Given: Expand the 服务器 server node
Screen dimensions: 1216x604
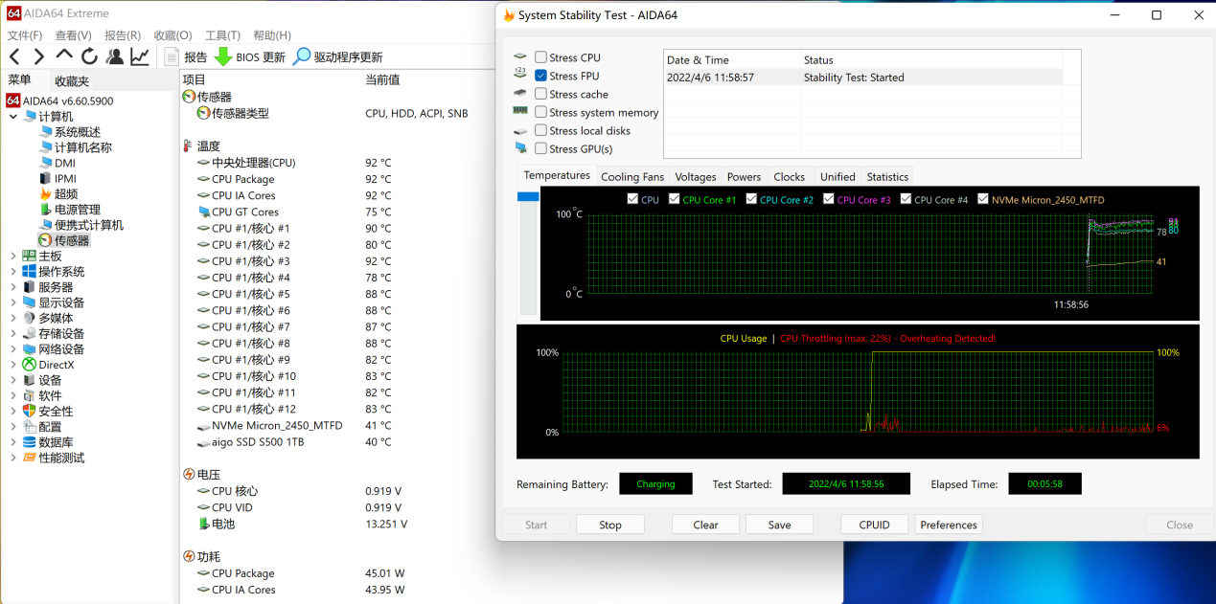Looking at the screenshot, I should tap(12, 287).
